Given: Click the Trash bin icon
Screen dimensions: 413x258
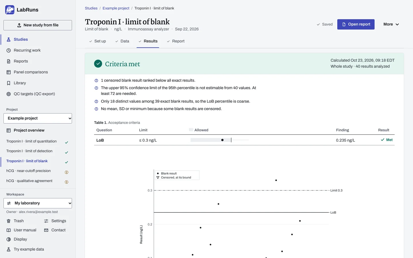Looking at the screenshot, I should [9, 221].
